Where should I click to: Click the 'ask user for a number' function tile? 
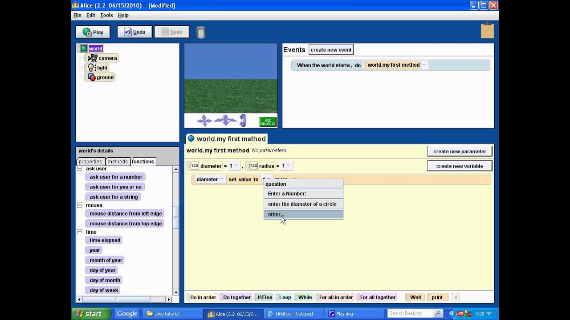[x=115, y=177]
